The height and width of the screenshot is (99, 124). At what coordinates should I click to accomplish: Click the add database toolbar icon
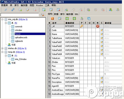[20, 10]
